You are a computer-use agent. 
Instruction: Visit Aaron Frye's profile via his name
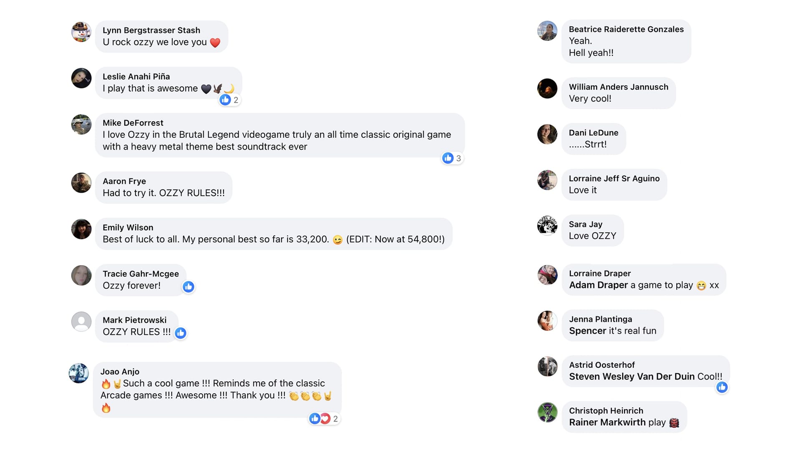[x=124, y=181]
